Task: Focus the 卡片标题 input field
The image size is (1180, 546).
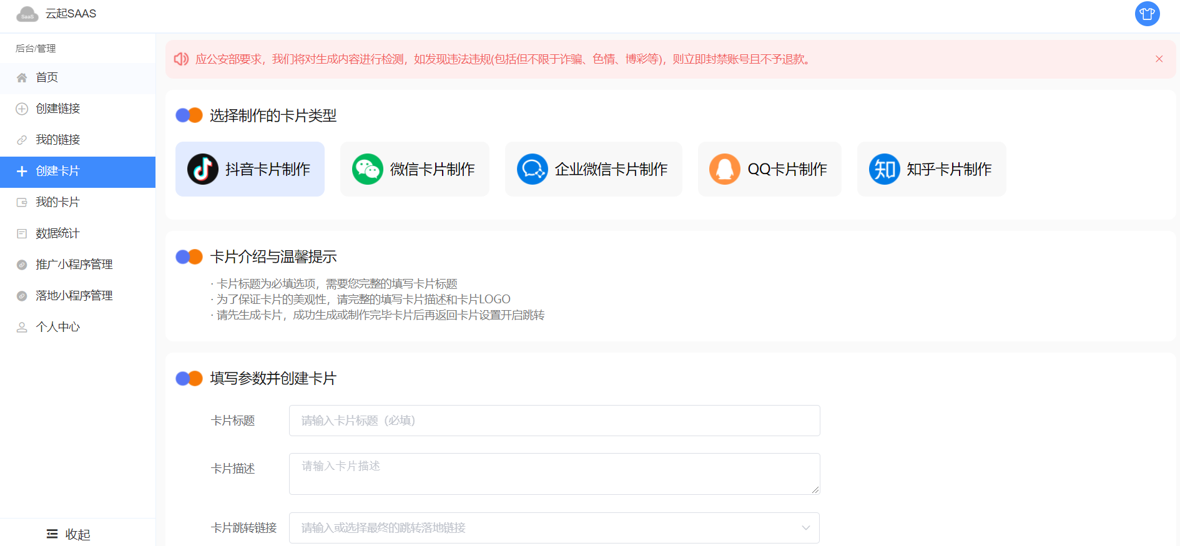Action: pos(554,421)
